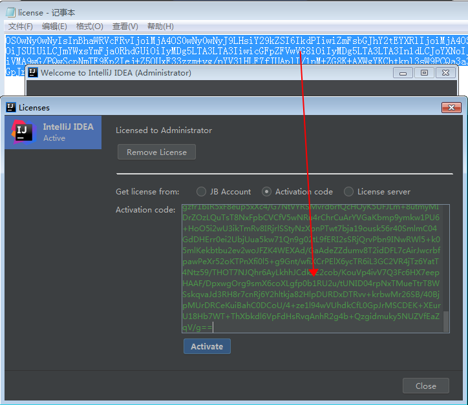Open the Notepad 帮助(H) menu

[x=160, y=26]
